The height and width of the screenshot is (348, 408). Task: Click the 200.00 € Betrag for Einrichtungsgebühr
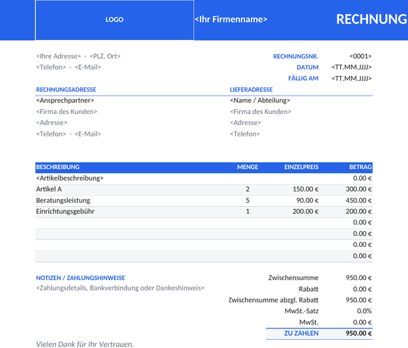(359, 211)
